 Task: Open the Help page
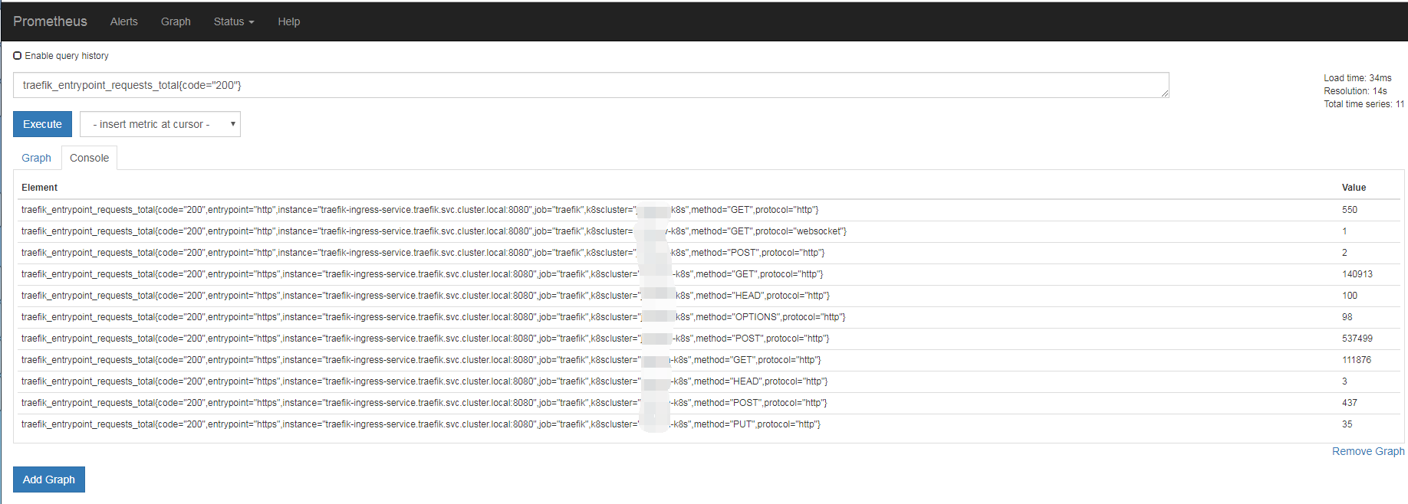click(x=288, y=21)
